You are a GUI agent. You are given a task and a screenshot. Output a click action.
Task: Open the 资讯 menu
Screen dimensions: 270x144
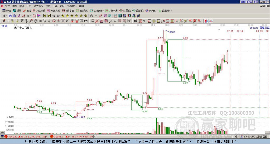click(22, 6)
